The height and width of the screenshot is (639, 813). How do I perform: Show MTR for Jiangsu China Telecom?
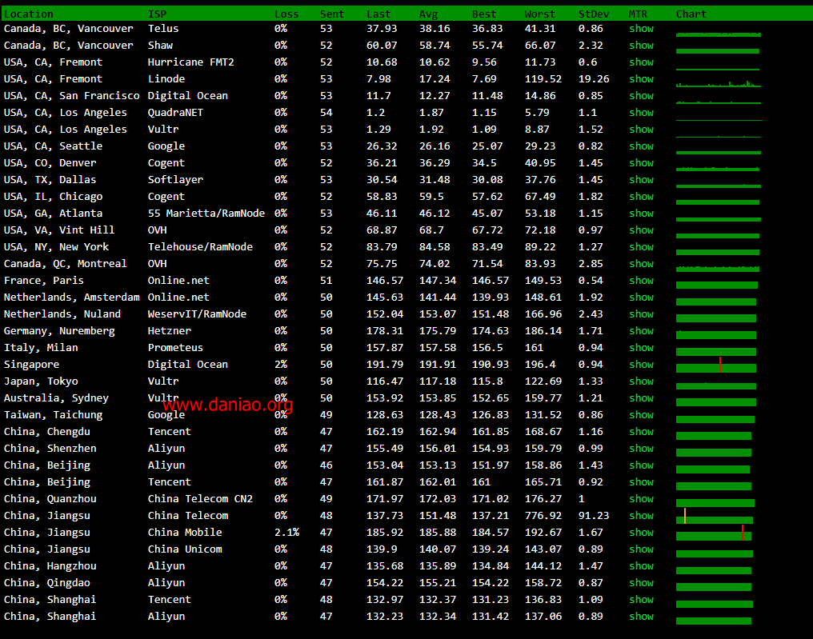point(642,516)
